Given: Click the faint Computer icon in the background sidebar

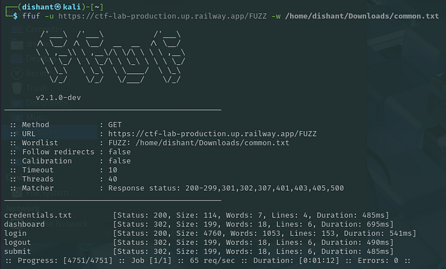Looking at the screenshot, I should (17, 29).
